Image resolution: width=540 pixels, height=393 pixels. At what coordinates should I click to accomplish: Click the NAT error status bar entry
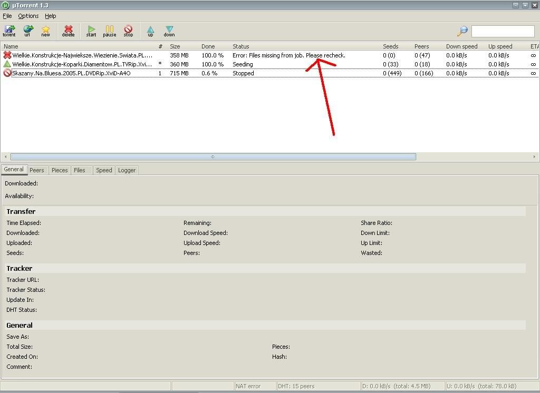pos(255,386)
